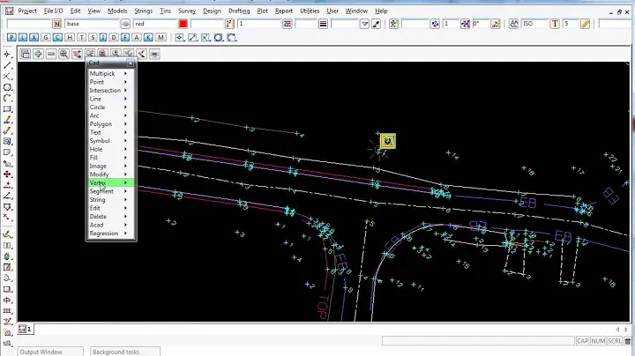Expand the String submenu in Cad menu

coord(111,200)
